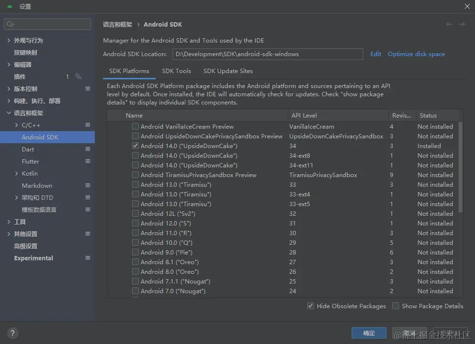Image resolution: width=475 pixels, height=344 pixels.
Task: Click the help question mark icon
Action: [x=13, y=333]
